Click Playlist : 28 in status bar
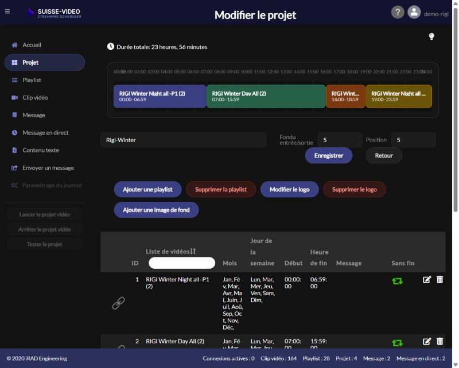Screen dimensions: 459x368 (x=316, y=358)
